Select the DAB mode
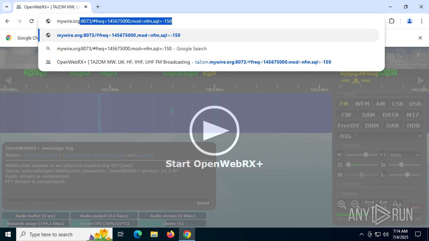Image resolution: width=429 pixels, height=241 pixels. [x=392, y=126]
